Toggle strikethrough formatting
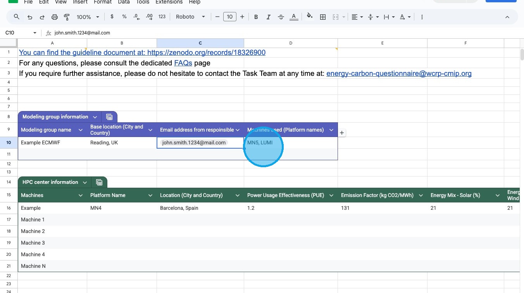The height and width of the screenshot is (293, 524). point(281,17)
